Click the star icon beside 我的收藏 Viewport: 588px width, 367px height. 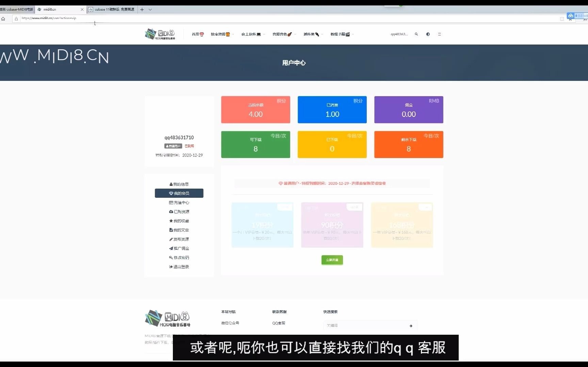[171, 221]
